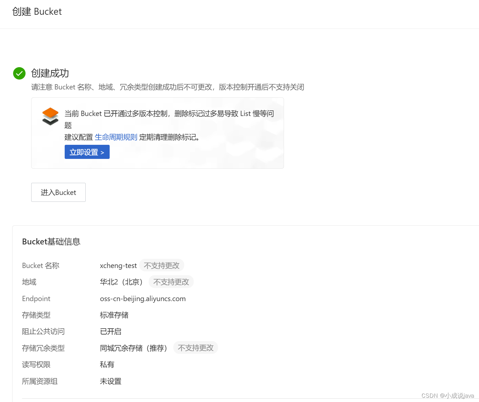Viewport: 479px width, 402px height.
Task: Select the 创建 Bucket page title
Action: [37, 11]
